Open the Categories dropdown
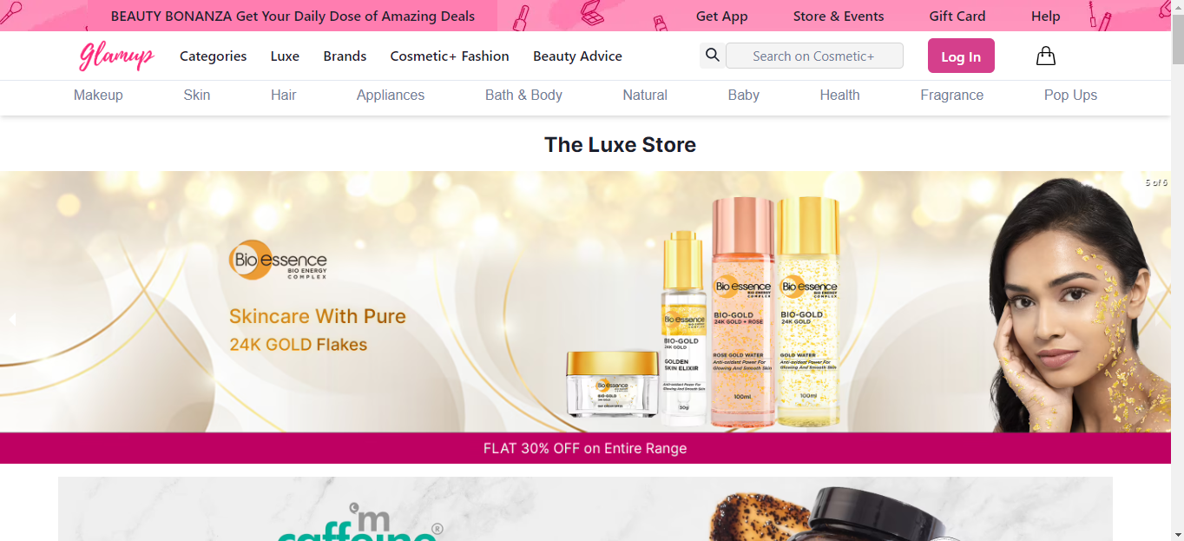 point(213,56)
